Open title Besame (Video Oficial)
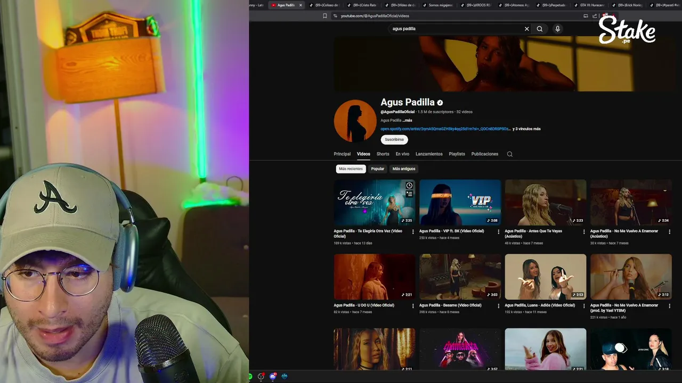 (x=450, y=305)
